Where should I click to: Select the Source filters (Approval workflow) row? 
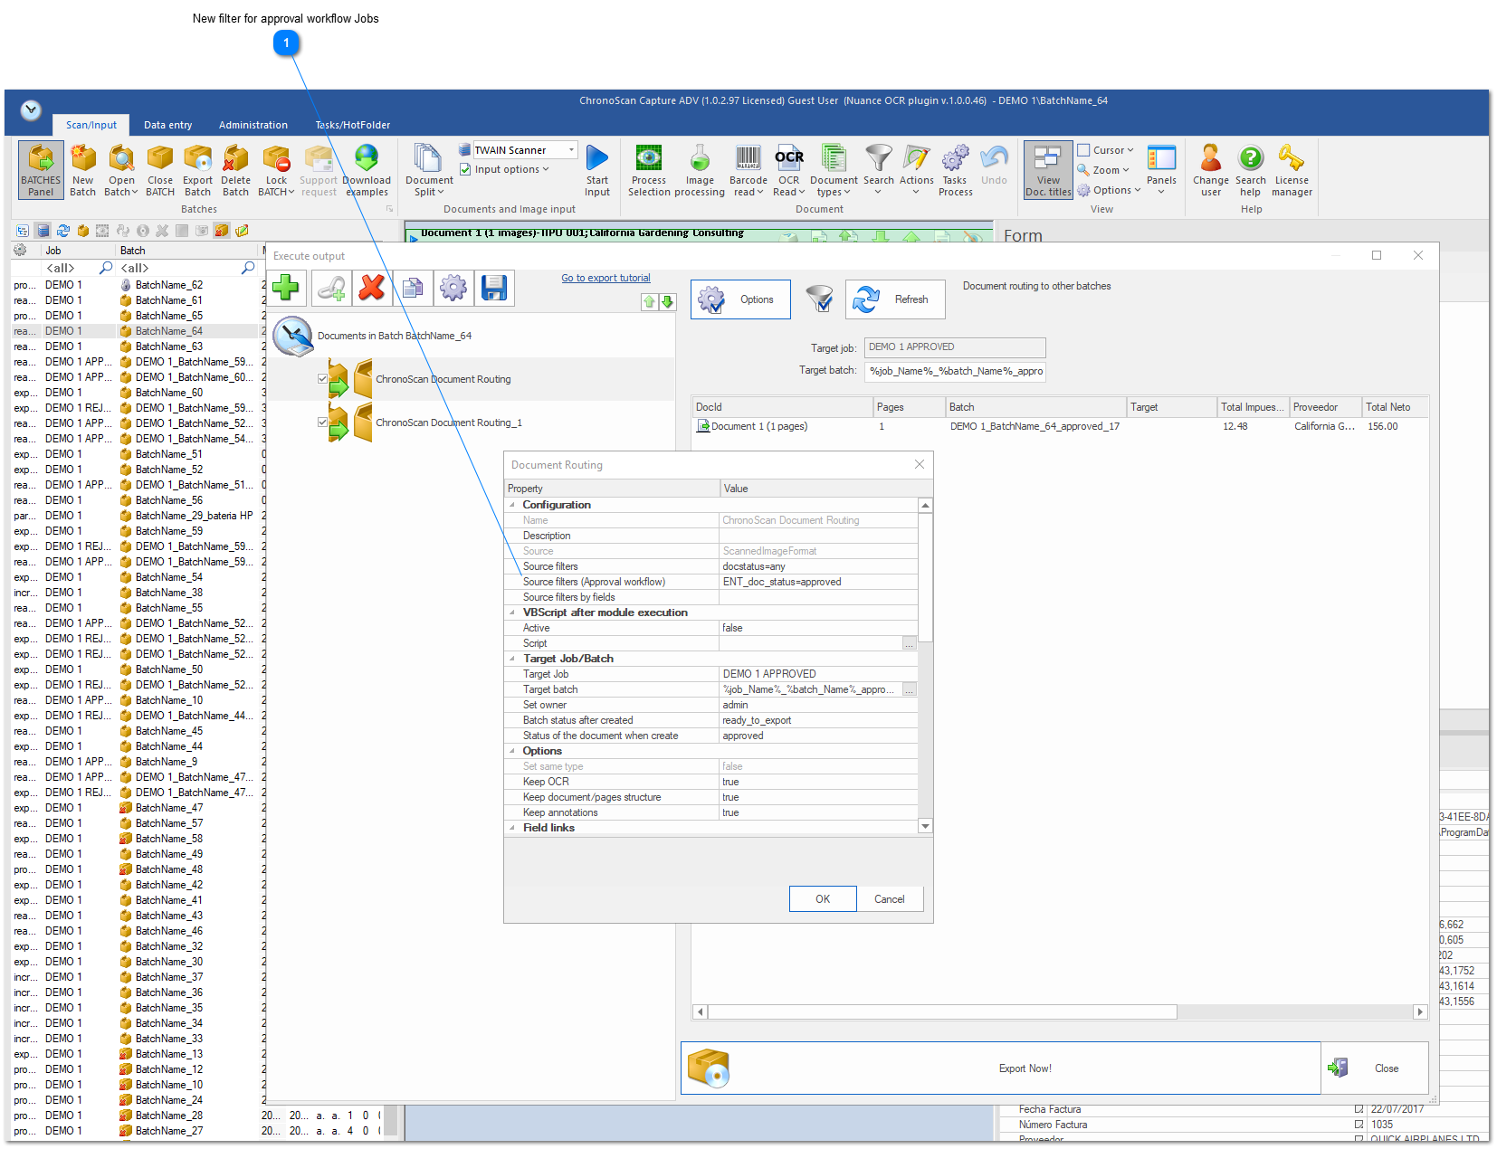[x=712, y=582]
